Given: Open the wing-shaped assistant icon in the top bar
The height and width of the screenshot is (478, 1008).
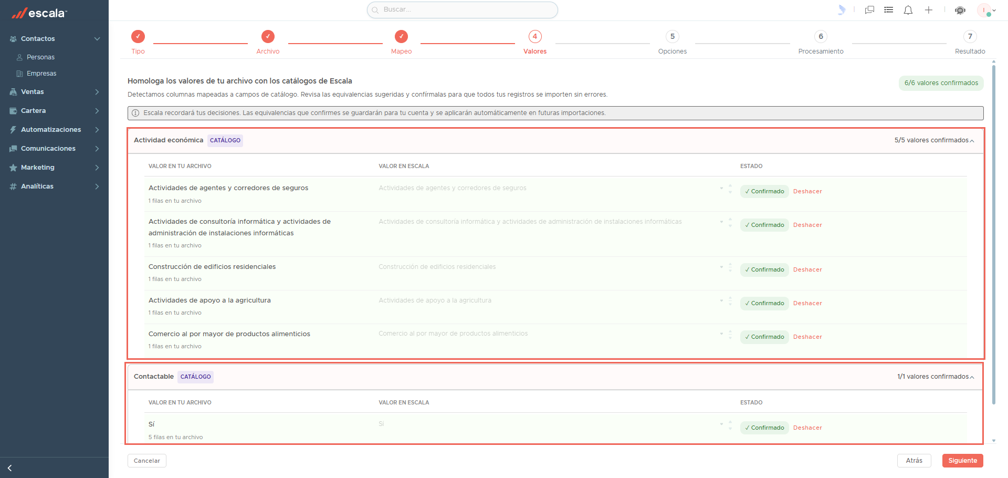Looking at the screenshot, I should 842,10.
